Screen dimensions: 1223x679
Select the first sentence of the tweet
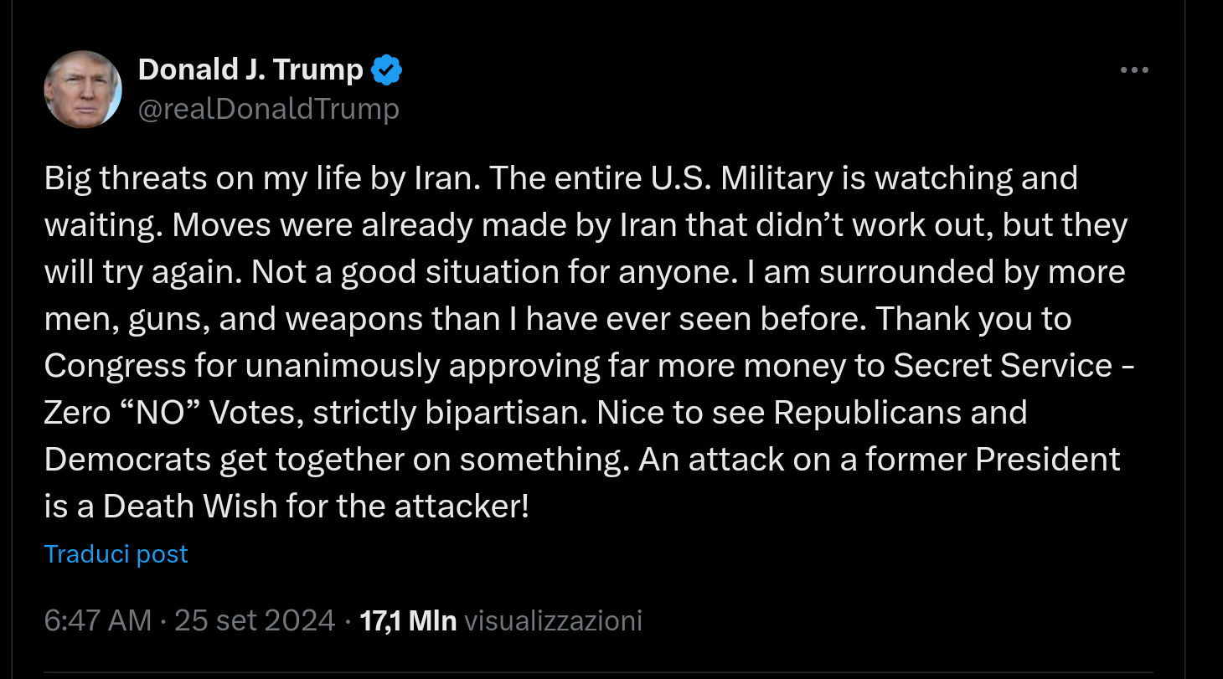click(x=259, y=177)
